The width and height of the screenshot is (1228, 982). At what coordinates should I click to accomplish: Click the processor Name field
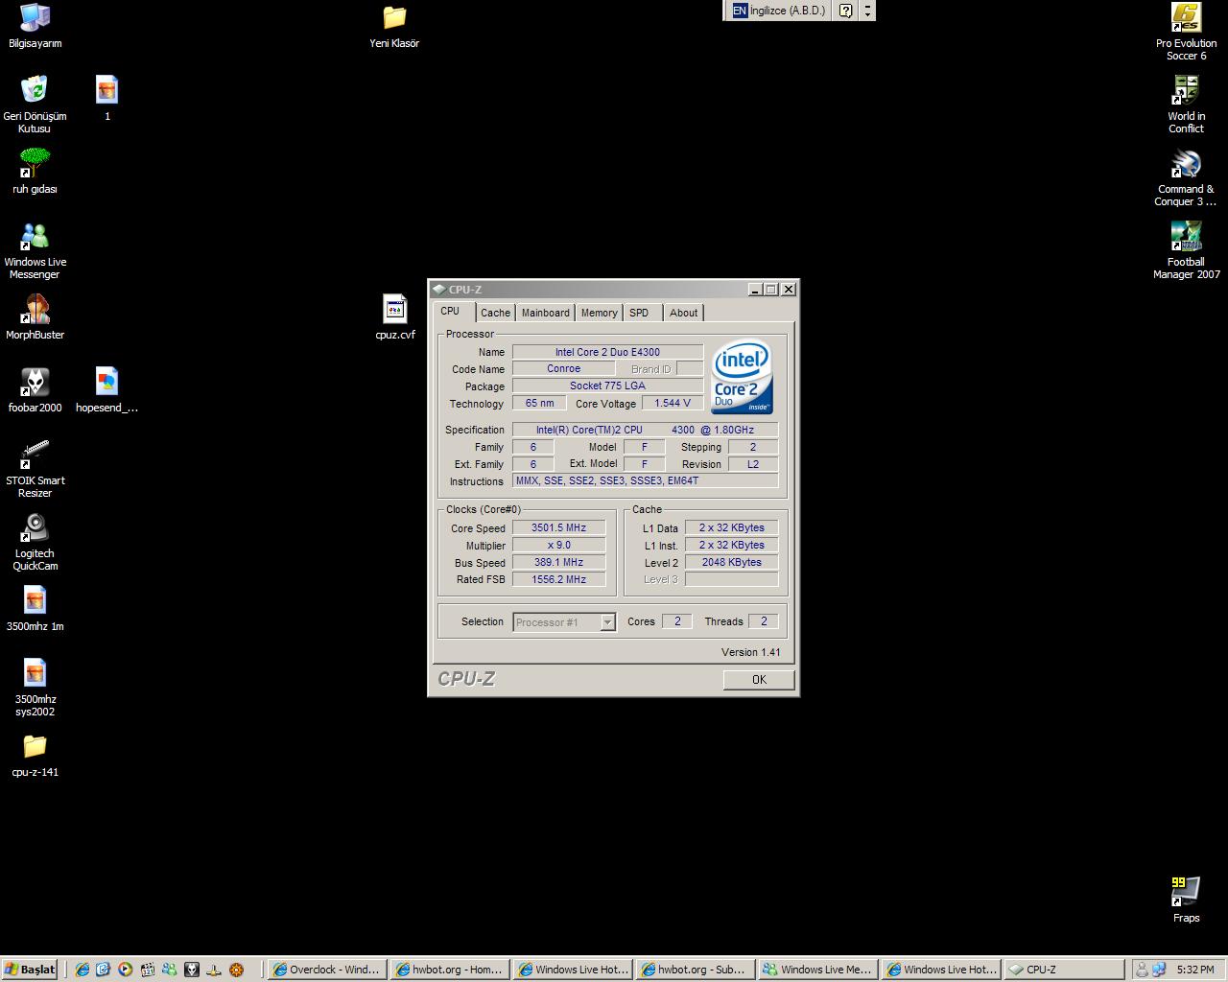click(x=607, y=352)
